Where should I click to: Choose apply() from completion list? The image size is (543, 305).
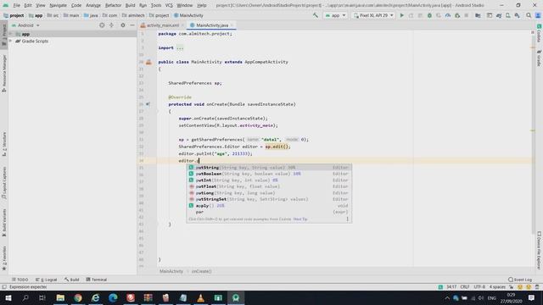(x=269, y=205)
